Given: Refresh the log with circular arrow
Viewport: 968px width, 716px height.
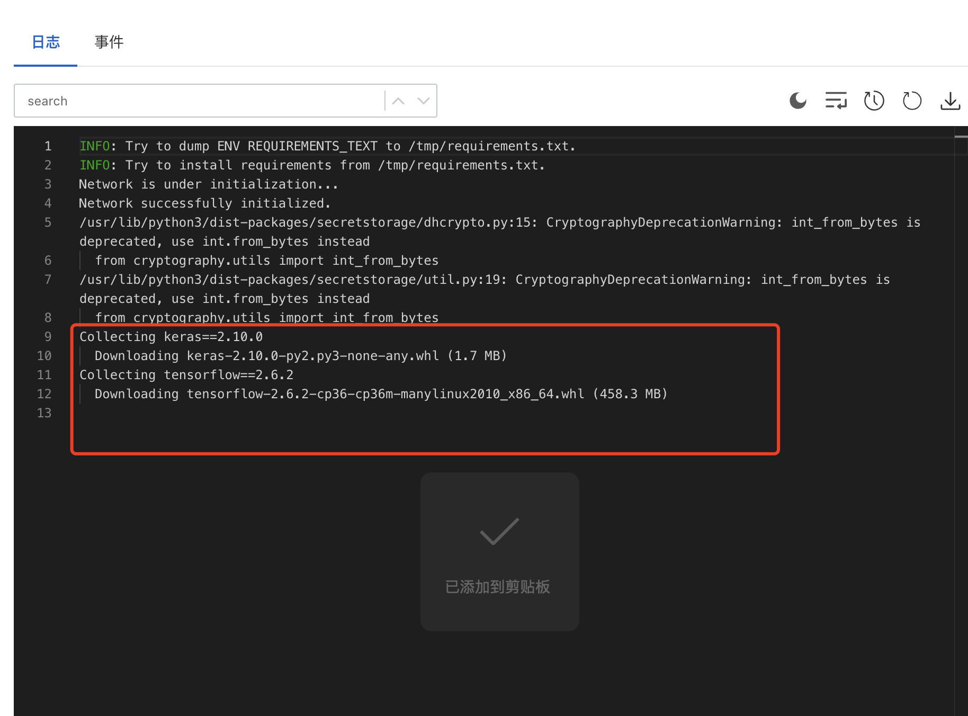Looking at the screenshot, I should click(912, 101).
